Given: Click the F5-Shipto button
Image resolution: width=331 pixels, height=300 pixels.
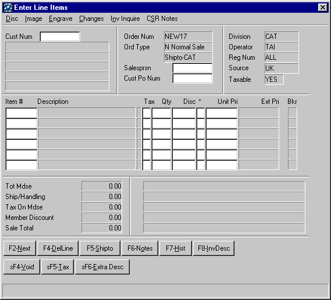Looking at the screenshot, I should [100, 248].
